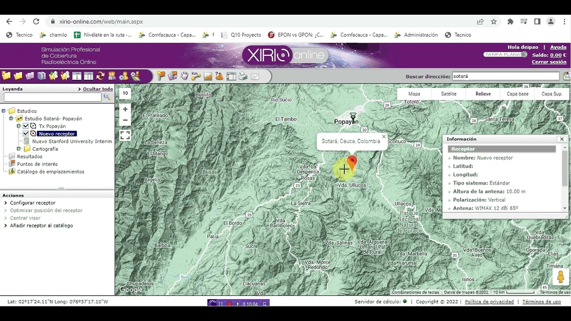Click the calculator icon beside Nuevo Stanford University
Image resolution: width=571 pixels, height=321 pixels.
click(x=26, y=141)
